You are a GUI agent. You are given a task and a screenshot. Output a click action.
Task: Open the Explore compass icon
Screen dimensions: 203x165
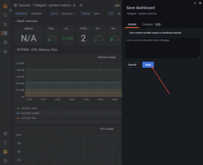pyautogui.click(x=5, y=42)
